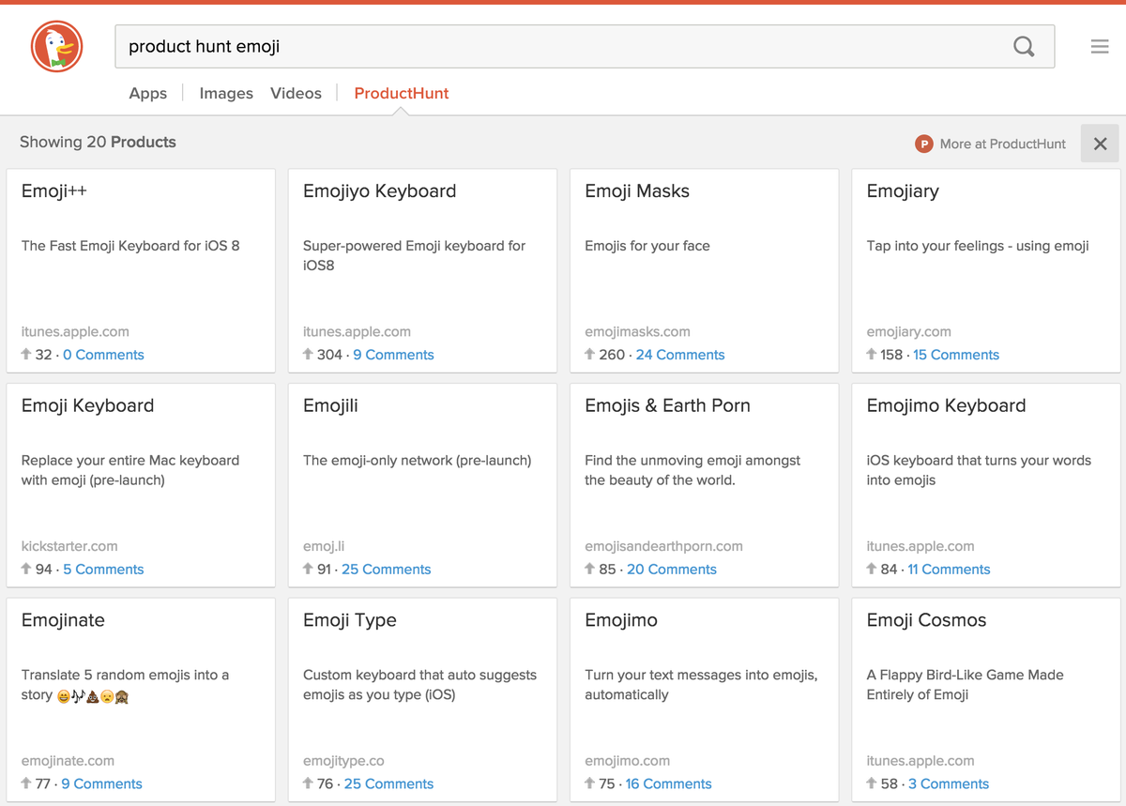This screenshot has width=1126, height=806.
Task: Click upvote arrow on Emojiary card
Action: [872, 355]
